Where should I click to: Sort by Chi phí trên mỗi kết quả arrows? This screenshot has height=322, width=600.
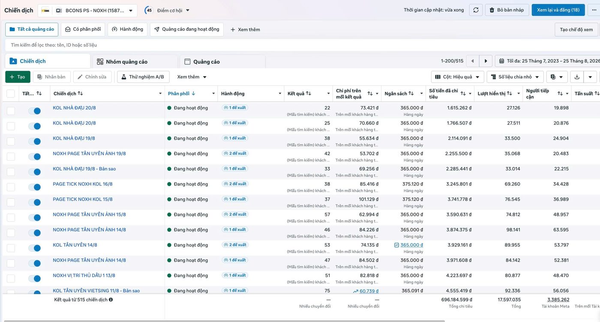pos(370,94)
